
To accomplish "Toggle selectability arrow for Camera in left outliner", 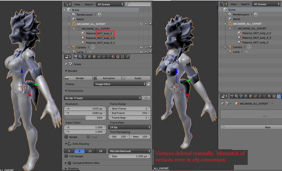I will (146, 47).
